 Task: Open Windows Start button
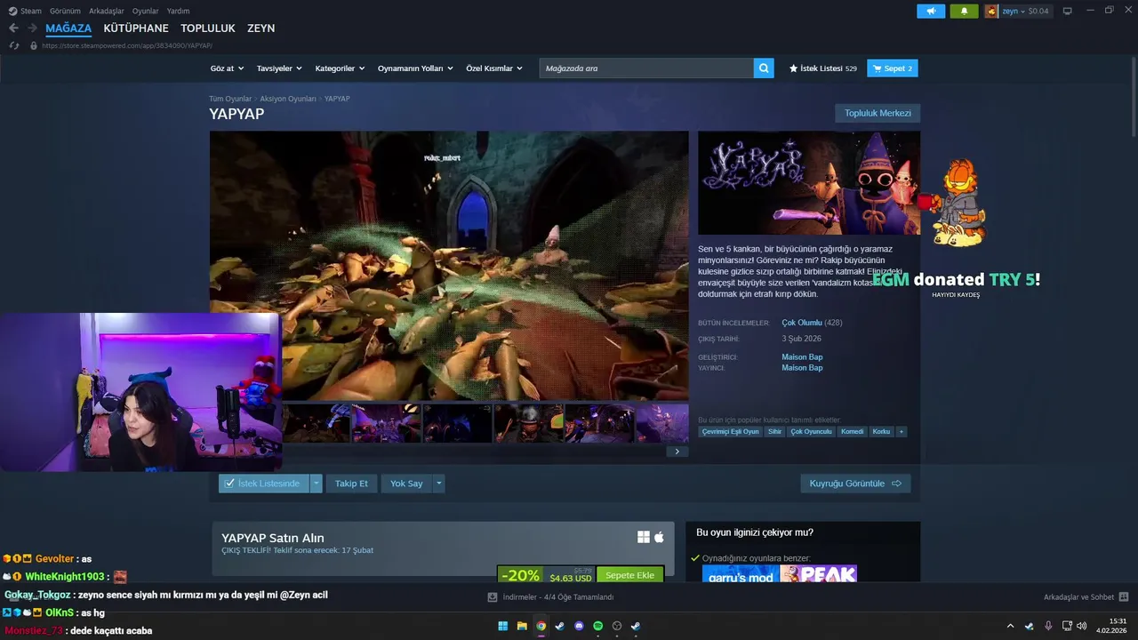point(503,626)
